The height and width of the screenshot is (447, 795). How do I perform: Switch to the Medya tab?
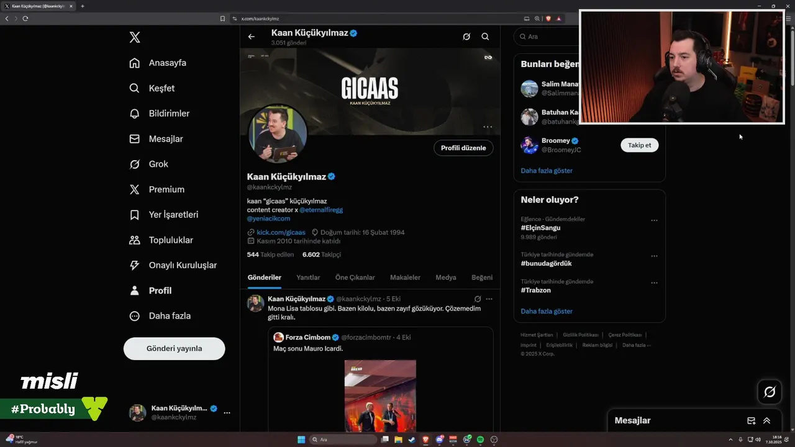click(x=446, y=278)
